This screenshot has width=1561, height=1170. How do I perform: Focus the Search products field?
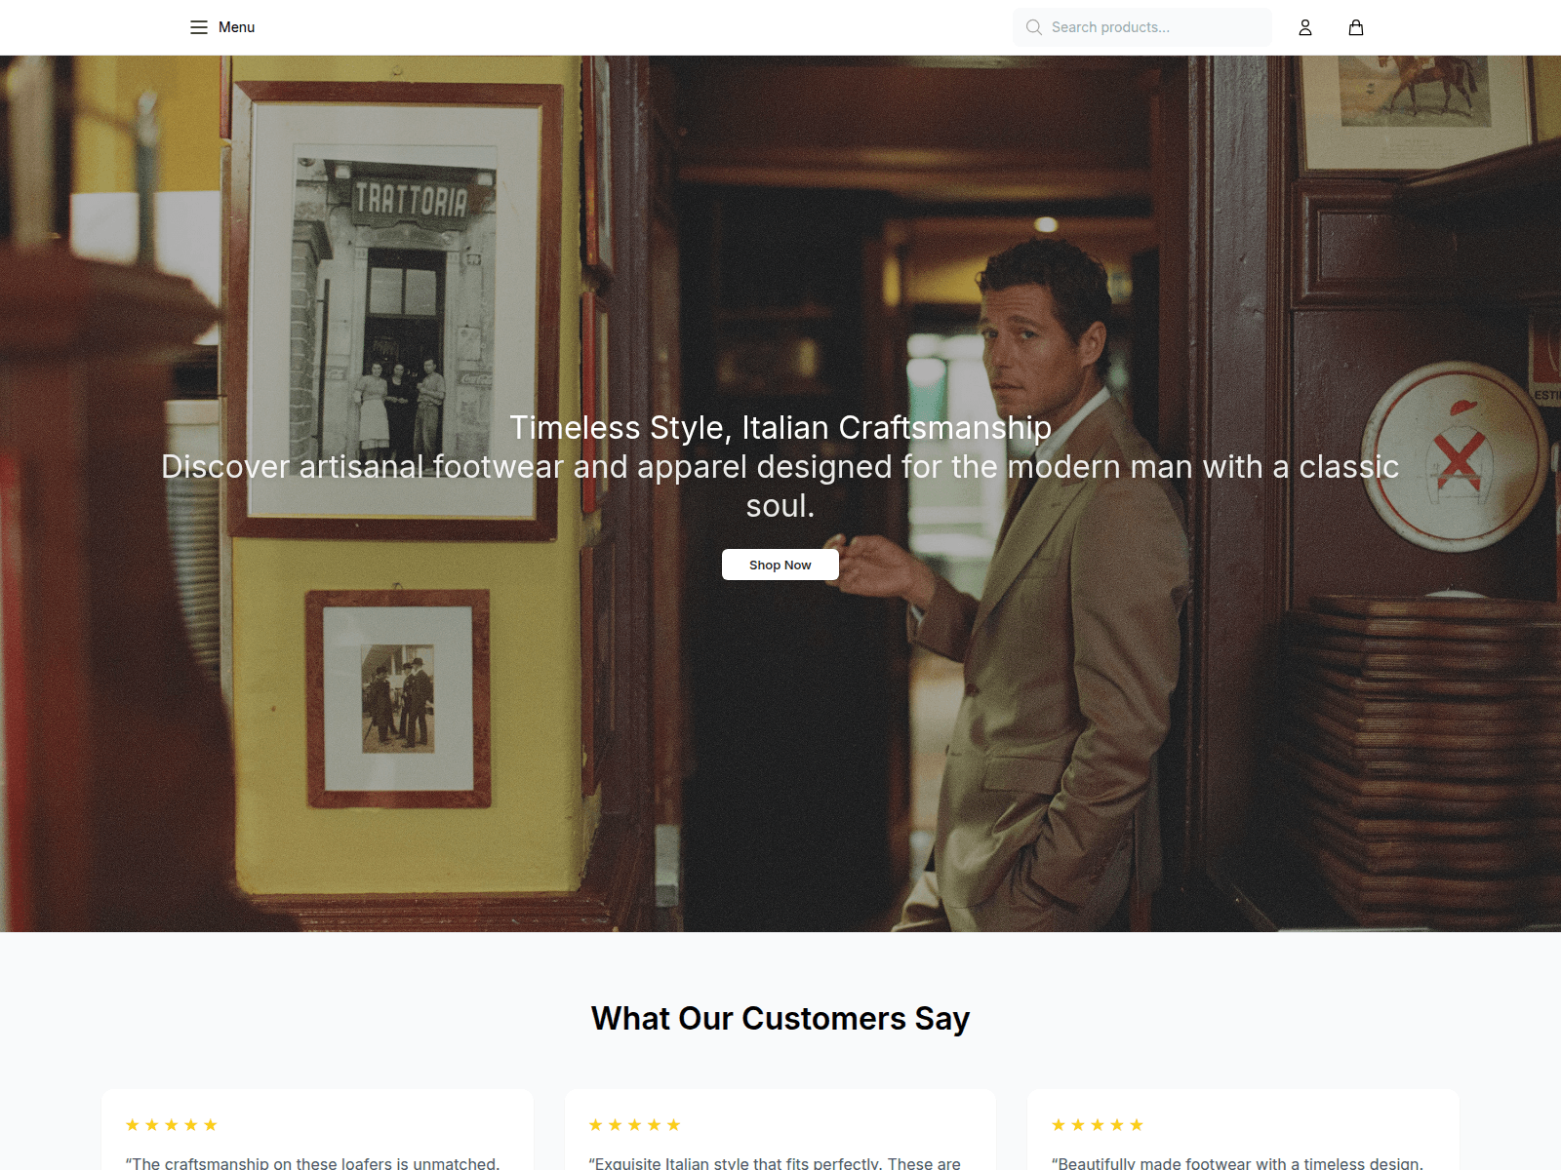[x=1142, y=27]
